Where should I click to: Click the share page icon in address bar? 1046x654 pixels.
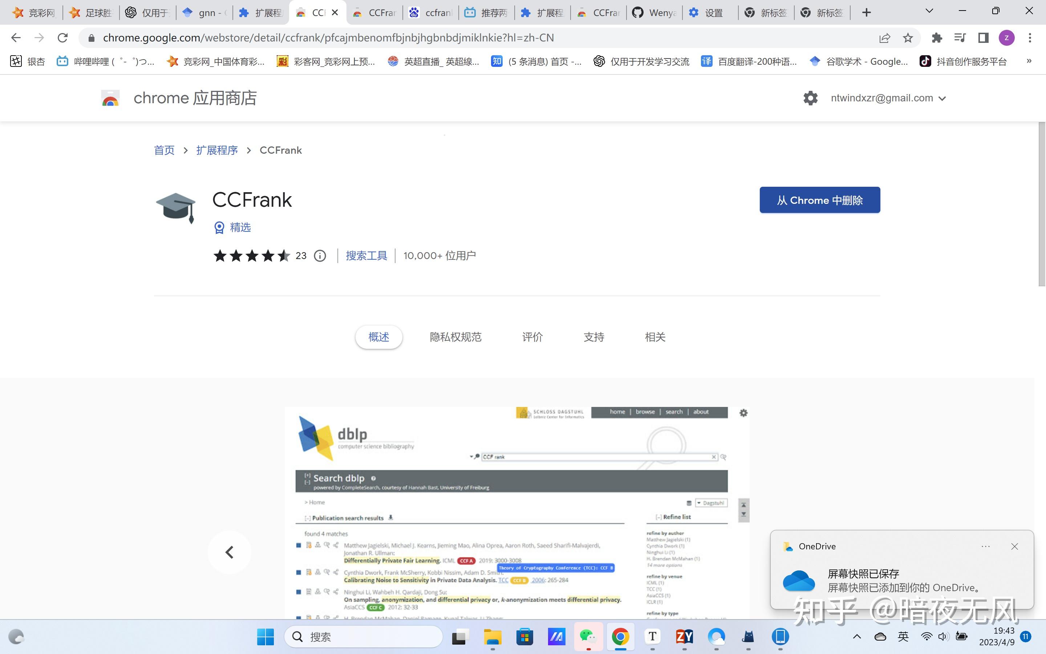pos(885,38)
